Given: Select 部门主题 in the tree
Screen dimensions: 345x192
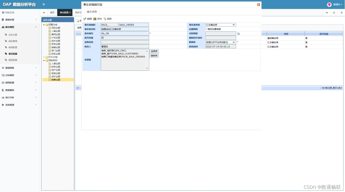Looking at the screenshot, I should (56, 51).
